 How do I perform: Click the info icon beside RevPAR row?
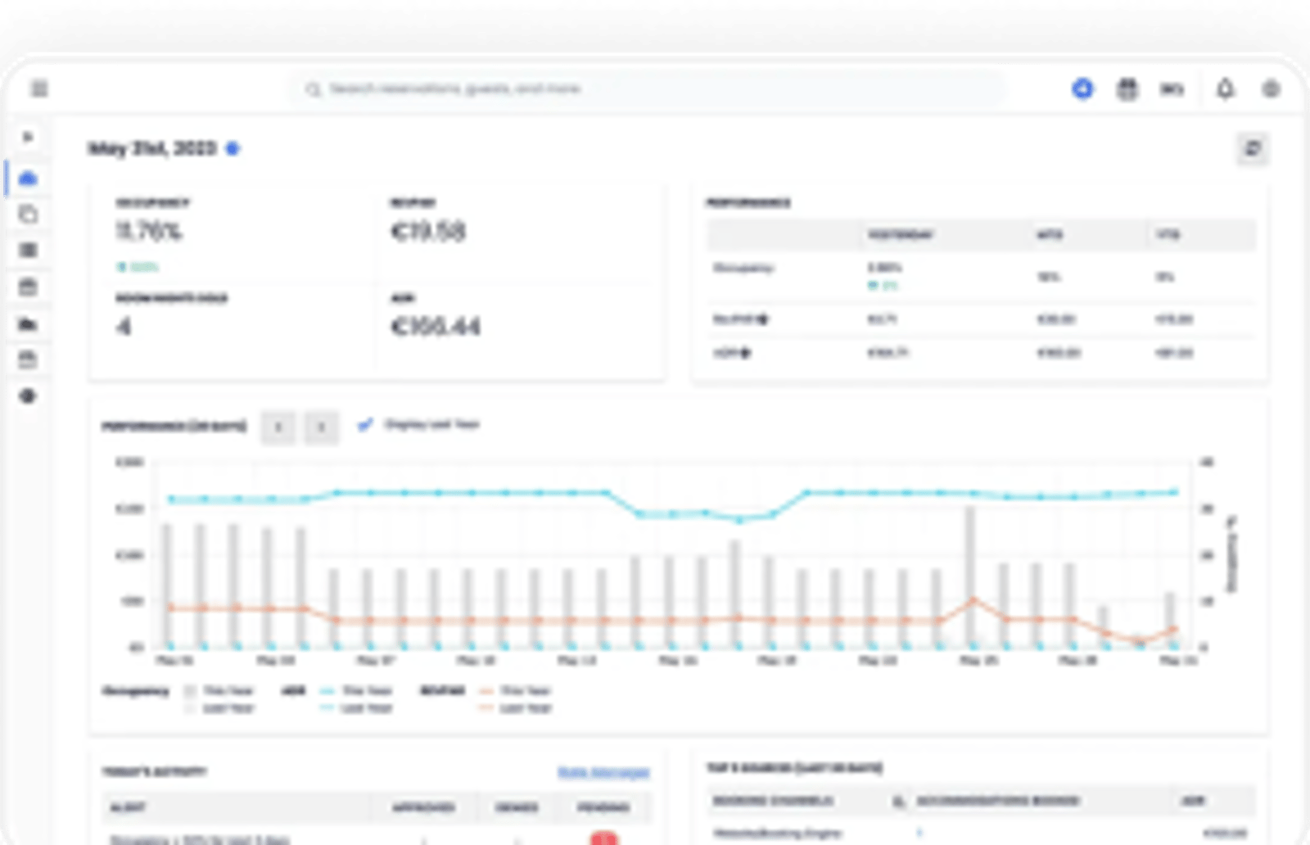click(762, 319)
